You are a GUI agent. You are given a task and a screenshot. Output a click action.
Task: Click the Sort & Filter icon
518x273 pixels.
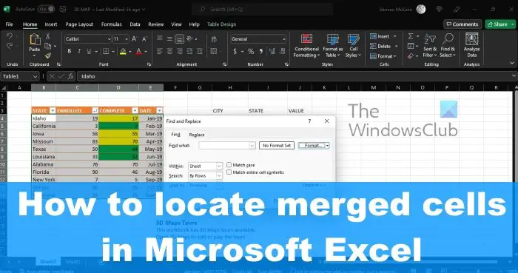(430, 39)
